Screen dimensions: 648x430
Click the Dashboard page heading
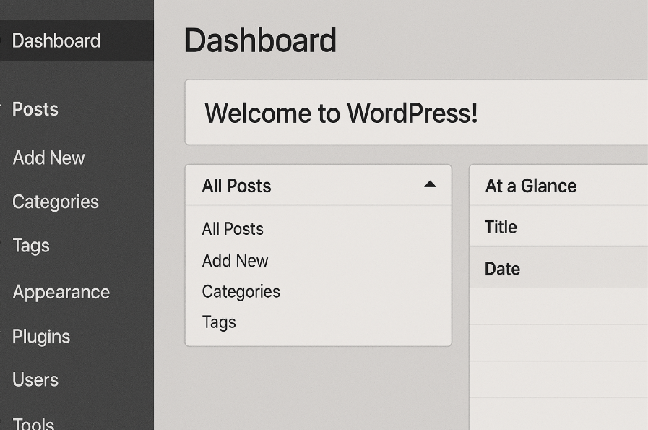point(260,40)
